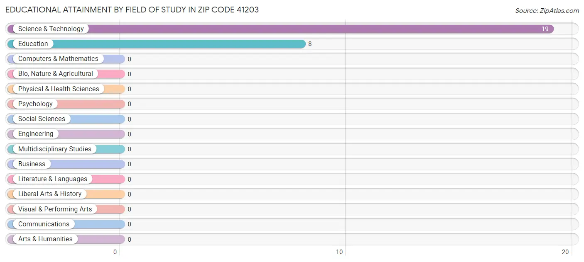The image size is (584, 262).
Task: Click the Computers & Mathematics label
Action: [x=58, y=59]
